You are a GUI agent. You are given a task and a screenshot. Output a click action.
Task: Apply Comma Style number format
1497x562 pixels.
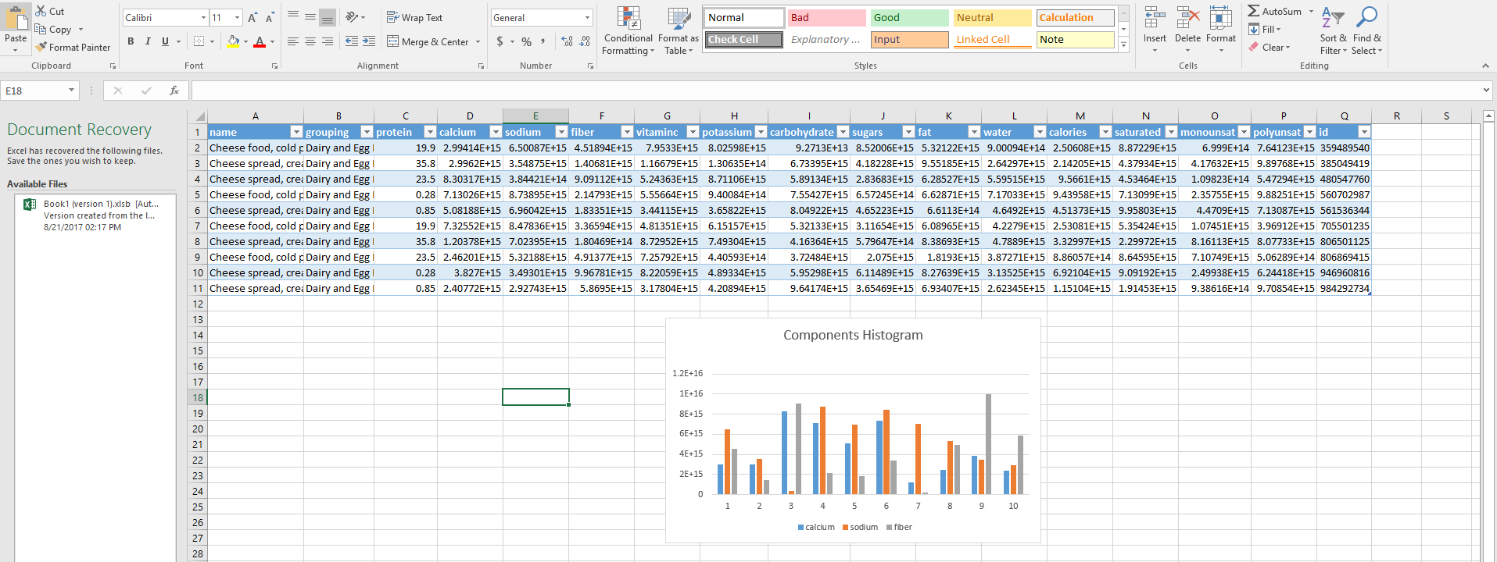click(x=543, y=41)
